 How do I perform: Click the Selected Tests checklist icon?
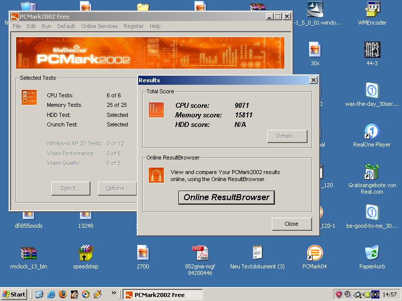coord(29,97)
